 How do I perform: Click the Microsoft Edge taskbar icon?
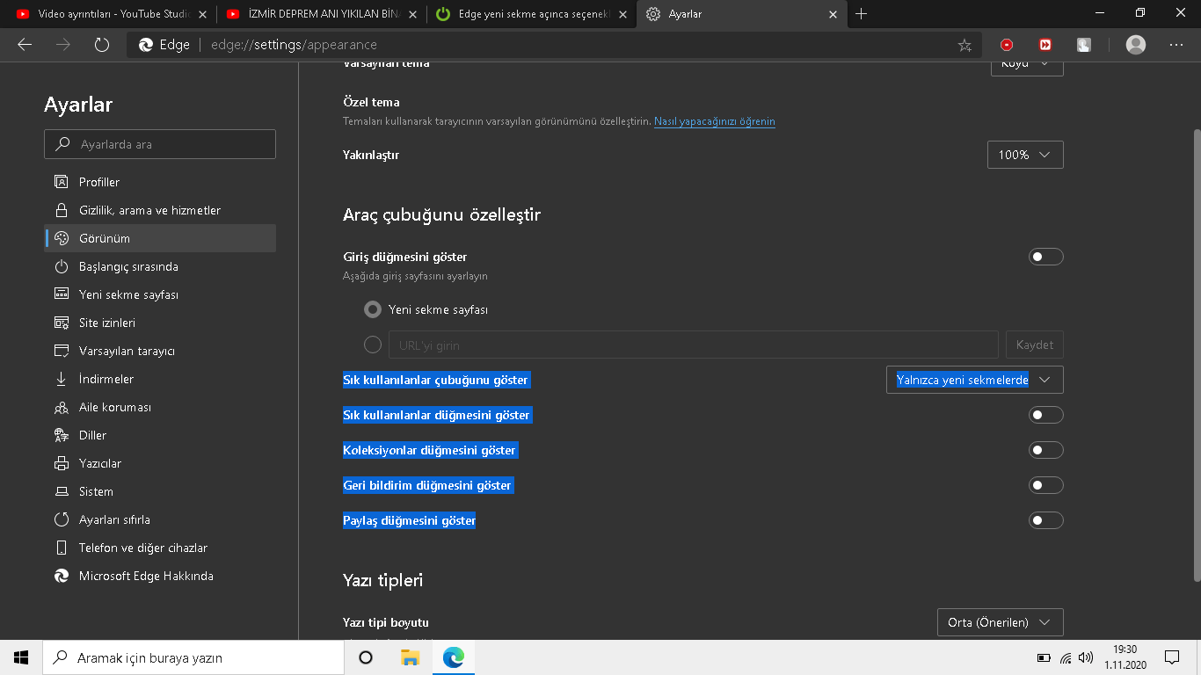point(454,657)
